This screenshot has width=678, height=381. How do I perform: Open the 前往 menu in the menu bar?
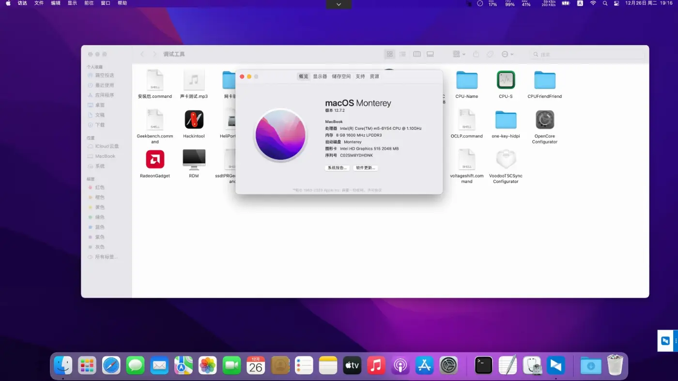point(89,3)
